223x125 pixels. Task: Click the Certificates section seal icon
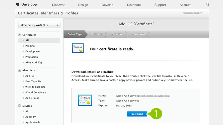[20, 35]
